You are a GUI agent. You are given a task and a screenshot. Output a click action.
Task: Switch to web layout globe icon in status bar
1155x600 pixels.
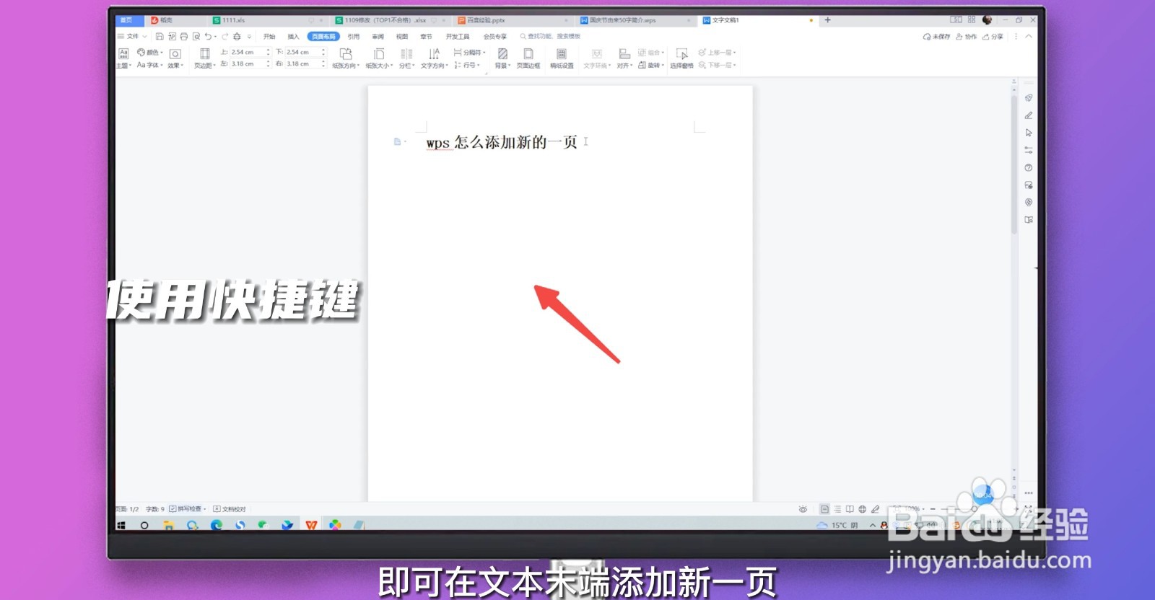[x=862, y=509]
